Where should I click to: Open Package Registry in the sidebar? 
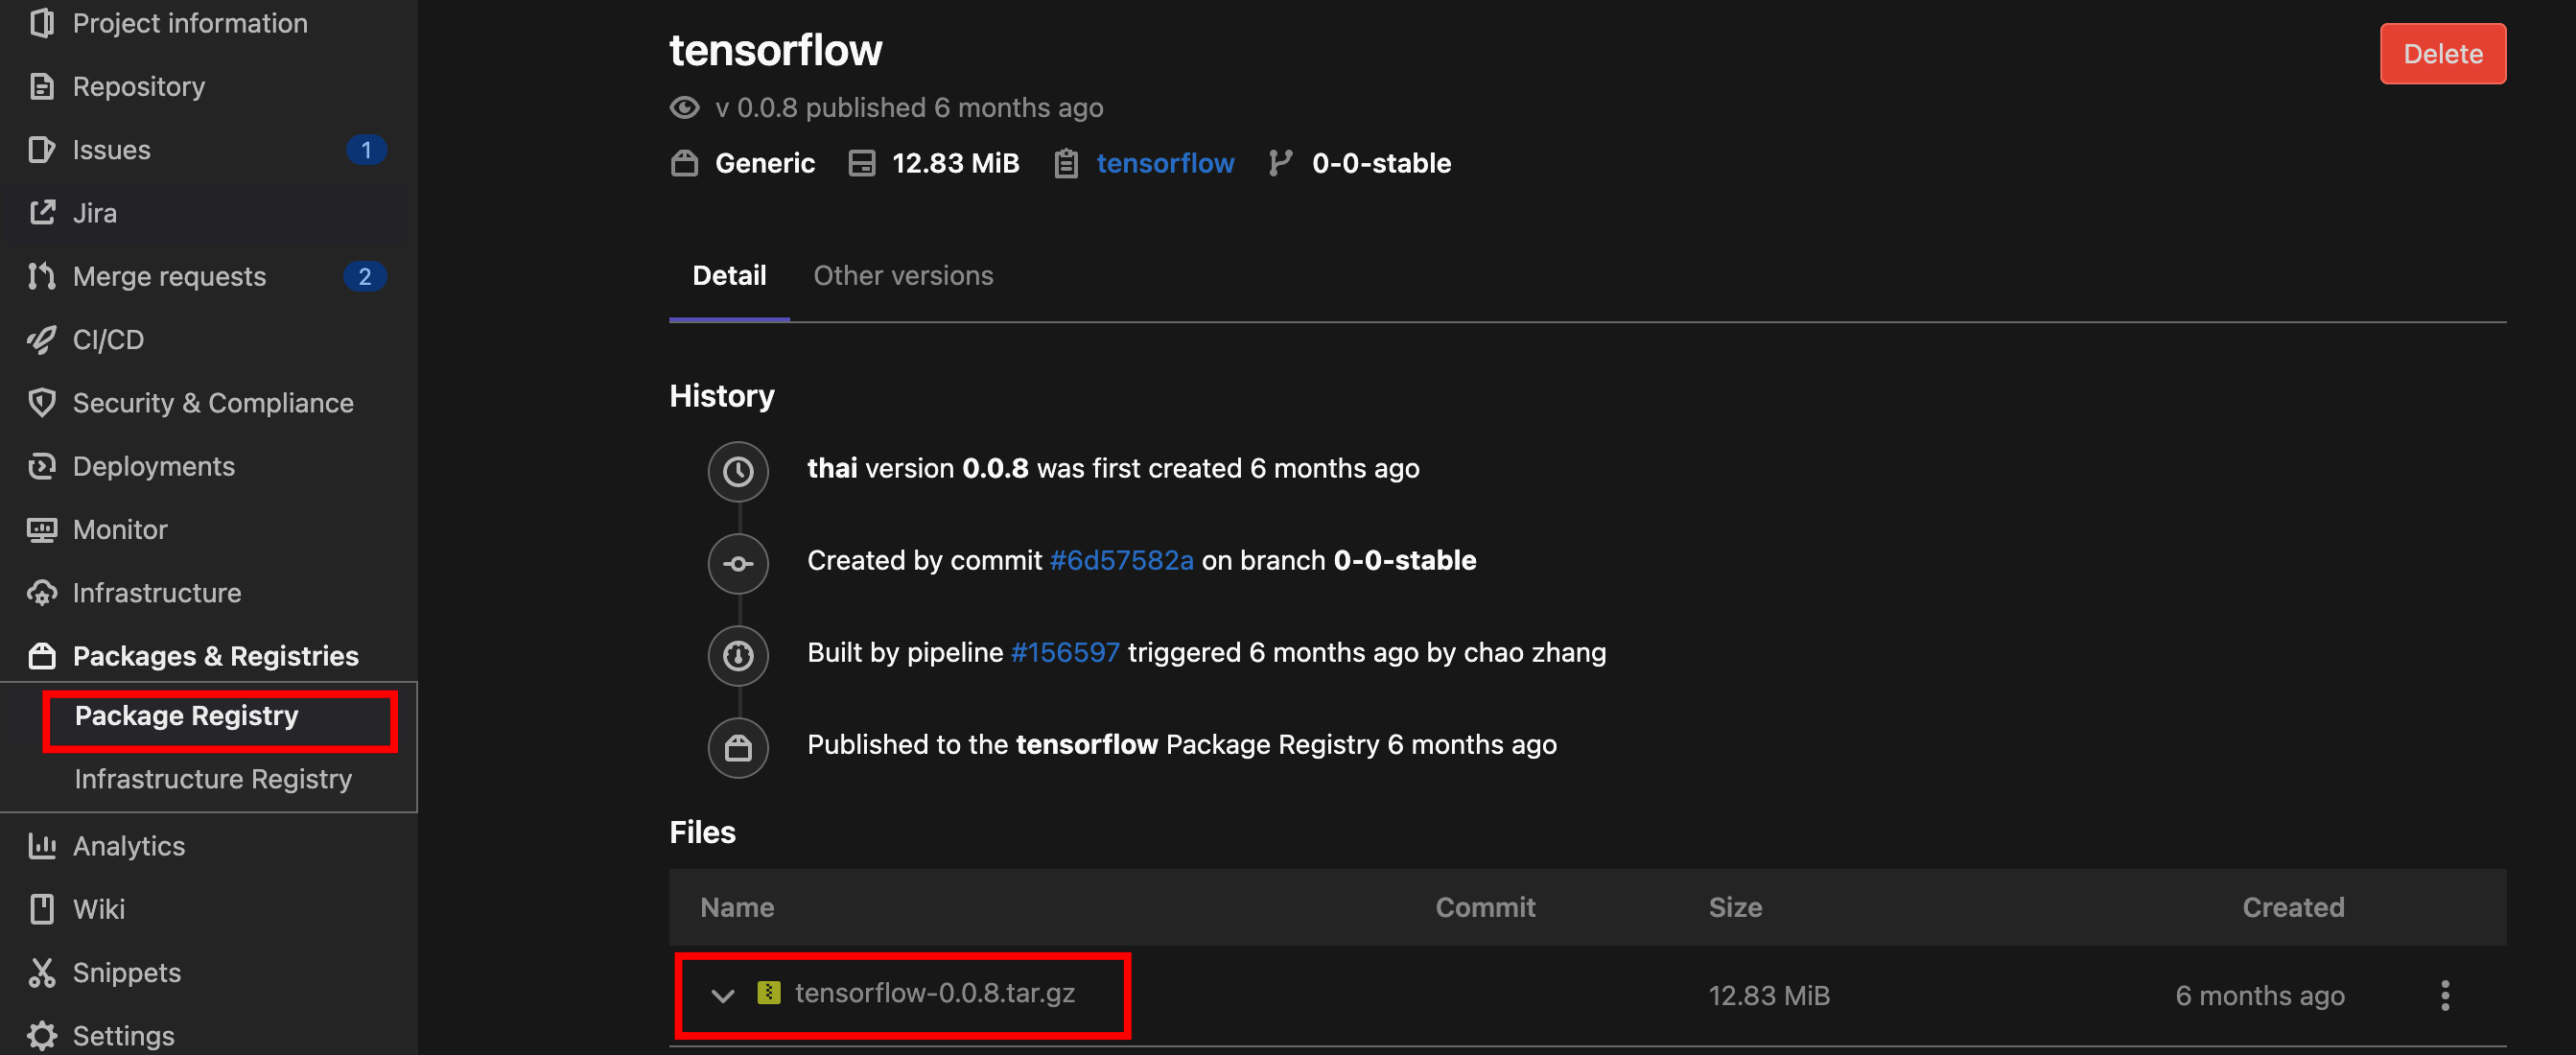(x=187, y=716)
